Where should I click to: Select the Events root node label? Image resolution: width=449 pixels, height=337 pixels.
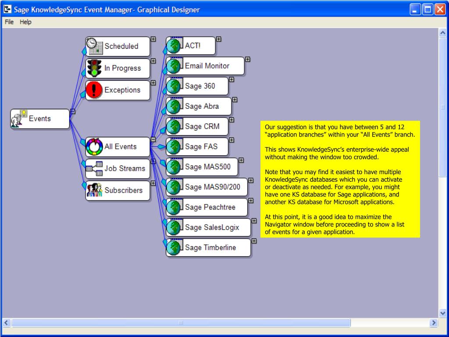[x=40, y=118]
